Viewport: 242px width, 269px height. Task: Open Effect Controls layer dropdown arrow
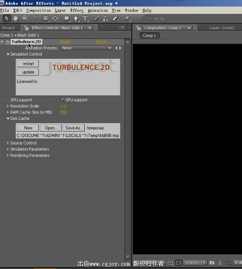coord(89,28)
